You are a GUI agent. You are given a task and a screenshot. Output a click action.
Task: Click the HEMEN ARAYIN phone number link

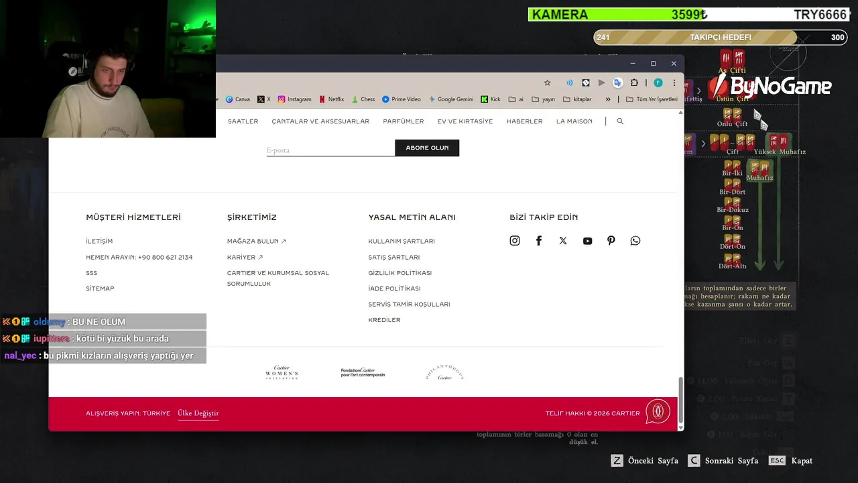[139, 258]
